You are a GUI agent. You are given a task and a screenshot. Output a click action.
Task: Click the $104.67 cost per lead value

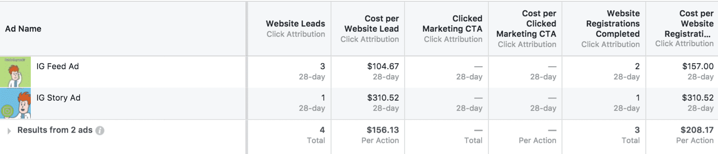tap(383, 66)
